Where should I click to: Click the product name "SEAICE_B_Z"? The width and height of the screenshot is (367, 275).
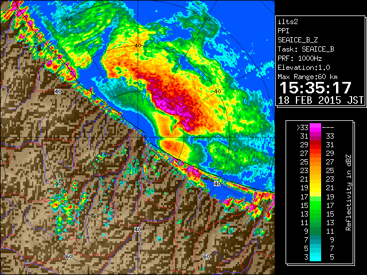coord(298,40)
